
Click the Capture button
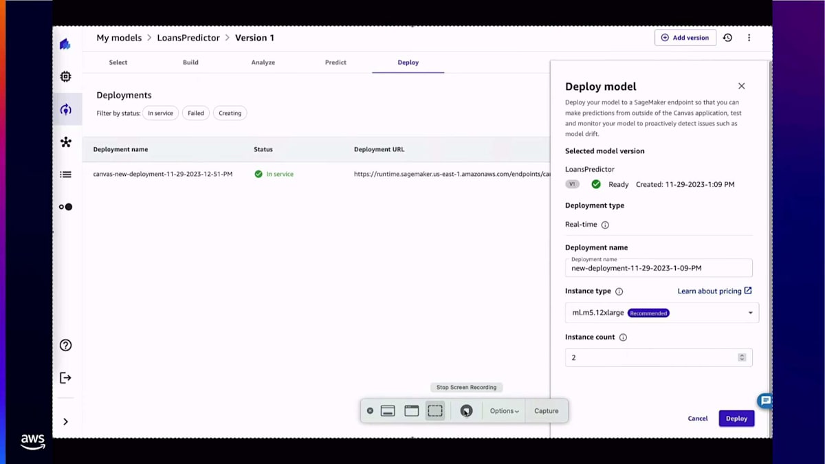pyautogui.click(x=547, y=411)
